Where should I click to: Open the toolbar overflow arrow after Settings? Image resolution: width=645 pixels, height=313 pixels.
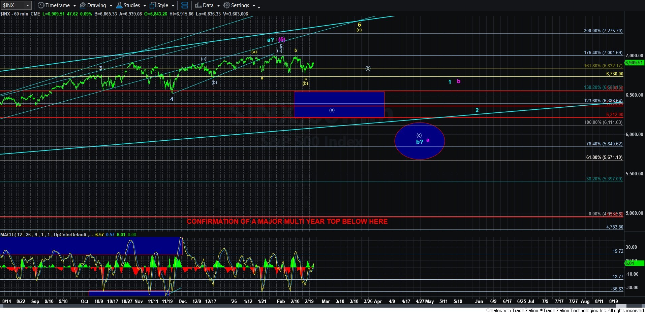[x=259, y=7]
